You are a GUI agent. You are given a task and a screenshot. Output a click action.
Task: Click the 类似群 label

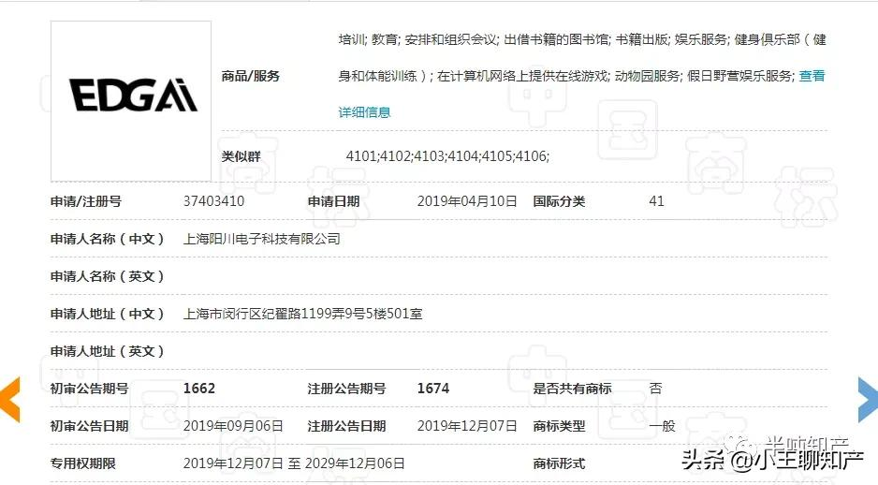241,156
